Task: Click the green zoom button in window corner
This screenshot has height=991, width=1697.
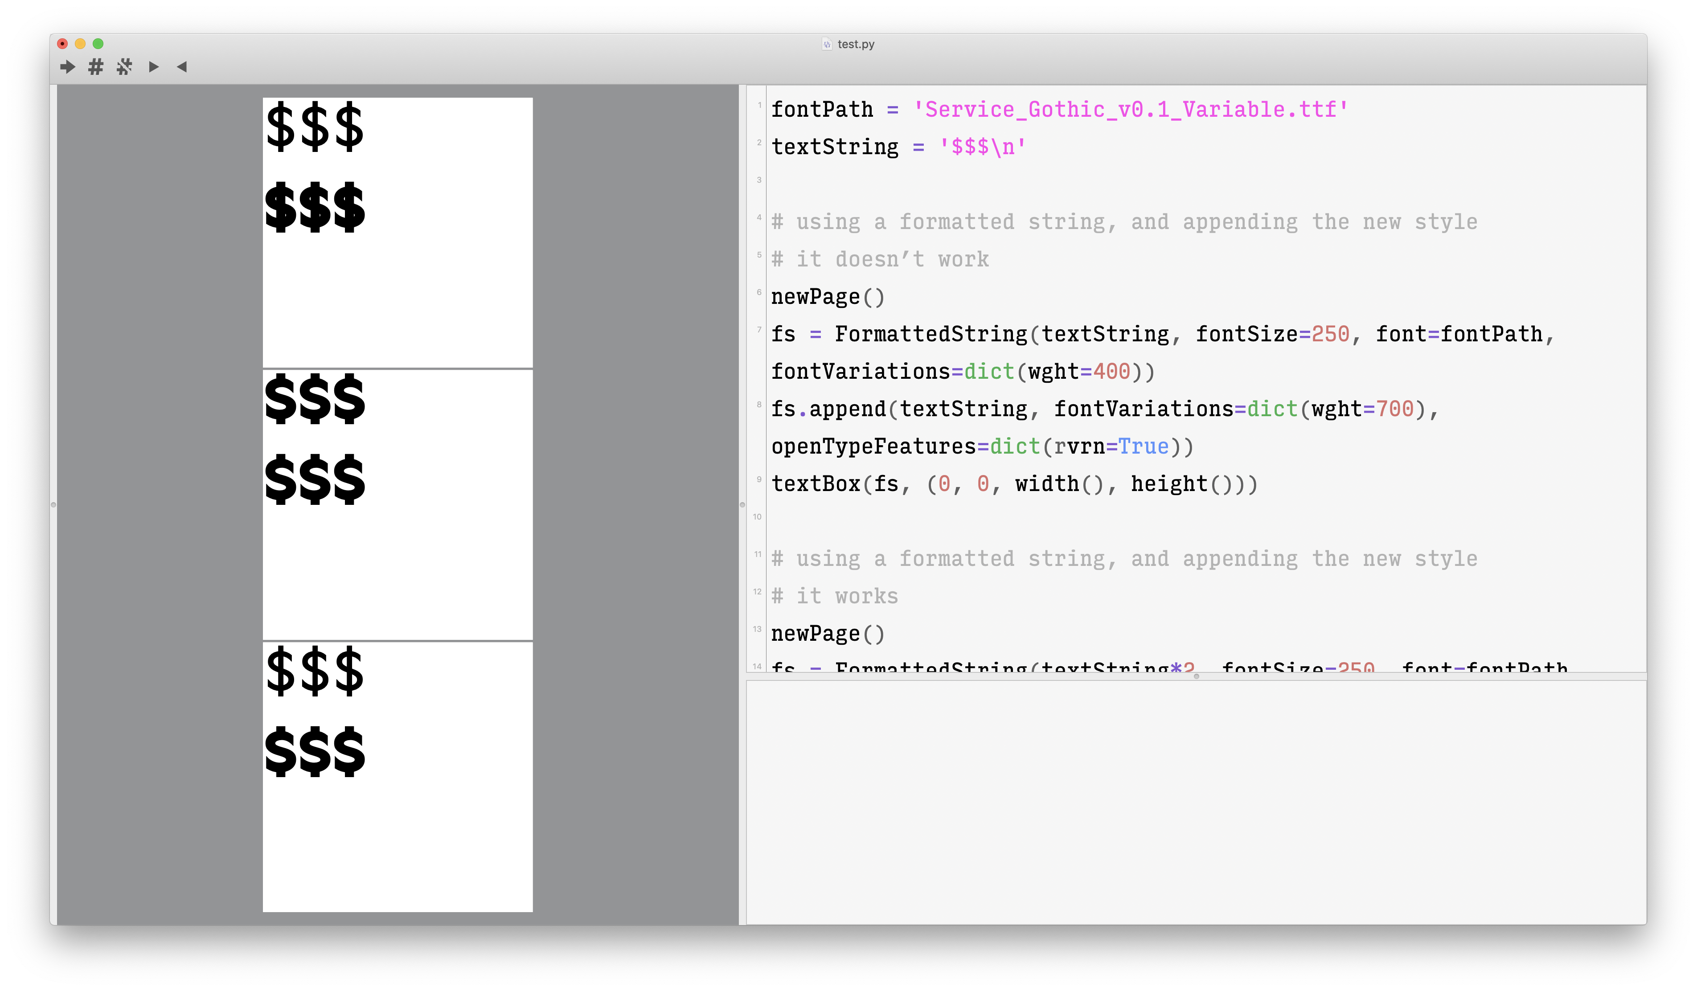Action: tap(98, 43)
